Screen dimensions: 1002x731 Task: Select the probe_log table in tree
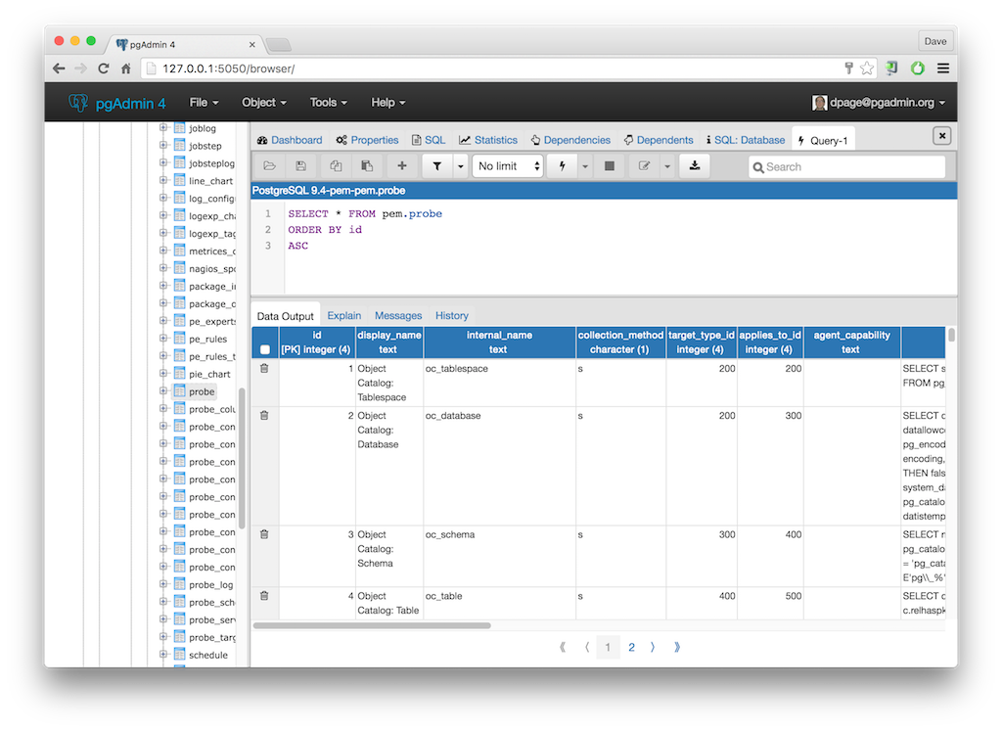pyautogui.click(x=211, y=584)
